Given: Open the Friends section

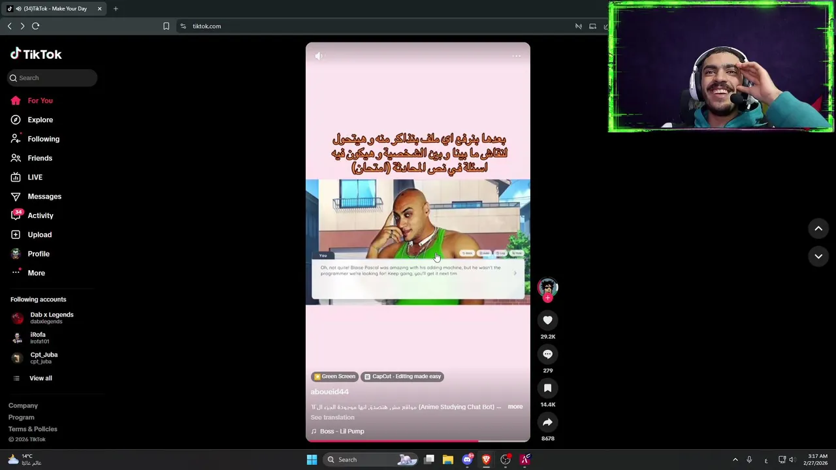Looking at the screenshot, I should click(40, 158).
